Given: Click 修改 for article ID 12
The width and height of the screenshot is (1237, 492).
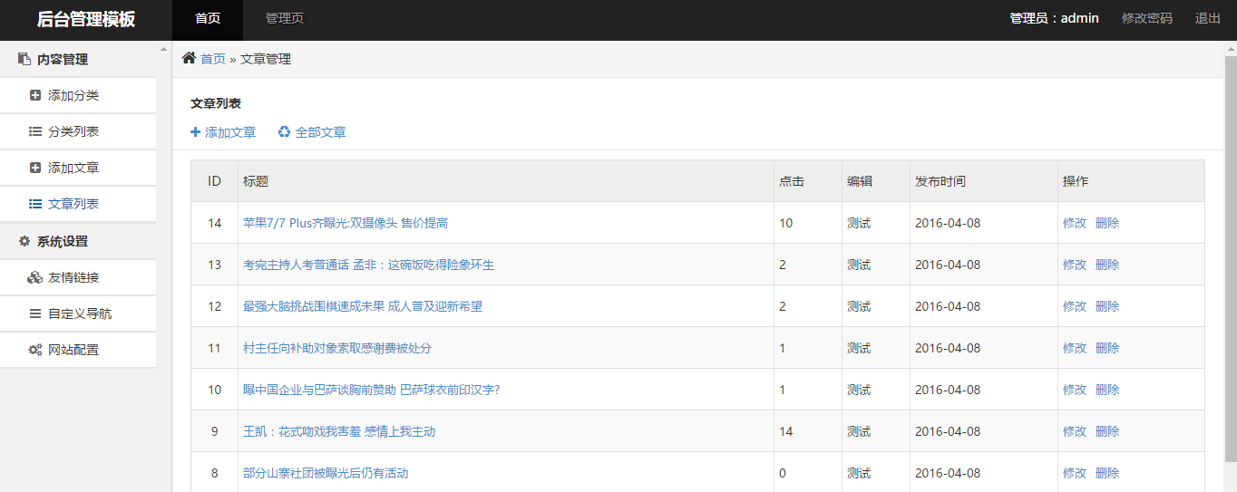Looking at the screenshot, I should [1075, 306].
